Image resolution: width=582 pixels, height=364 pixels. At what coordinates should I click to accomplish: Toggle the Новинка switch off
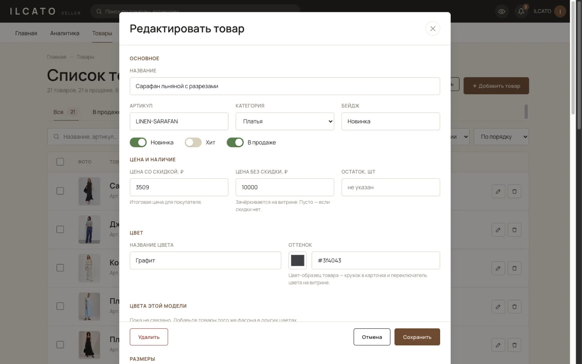[x=138, y=142]
